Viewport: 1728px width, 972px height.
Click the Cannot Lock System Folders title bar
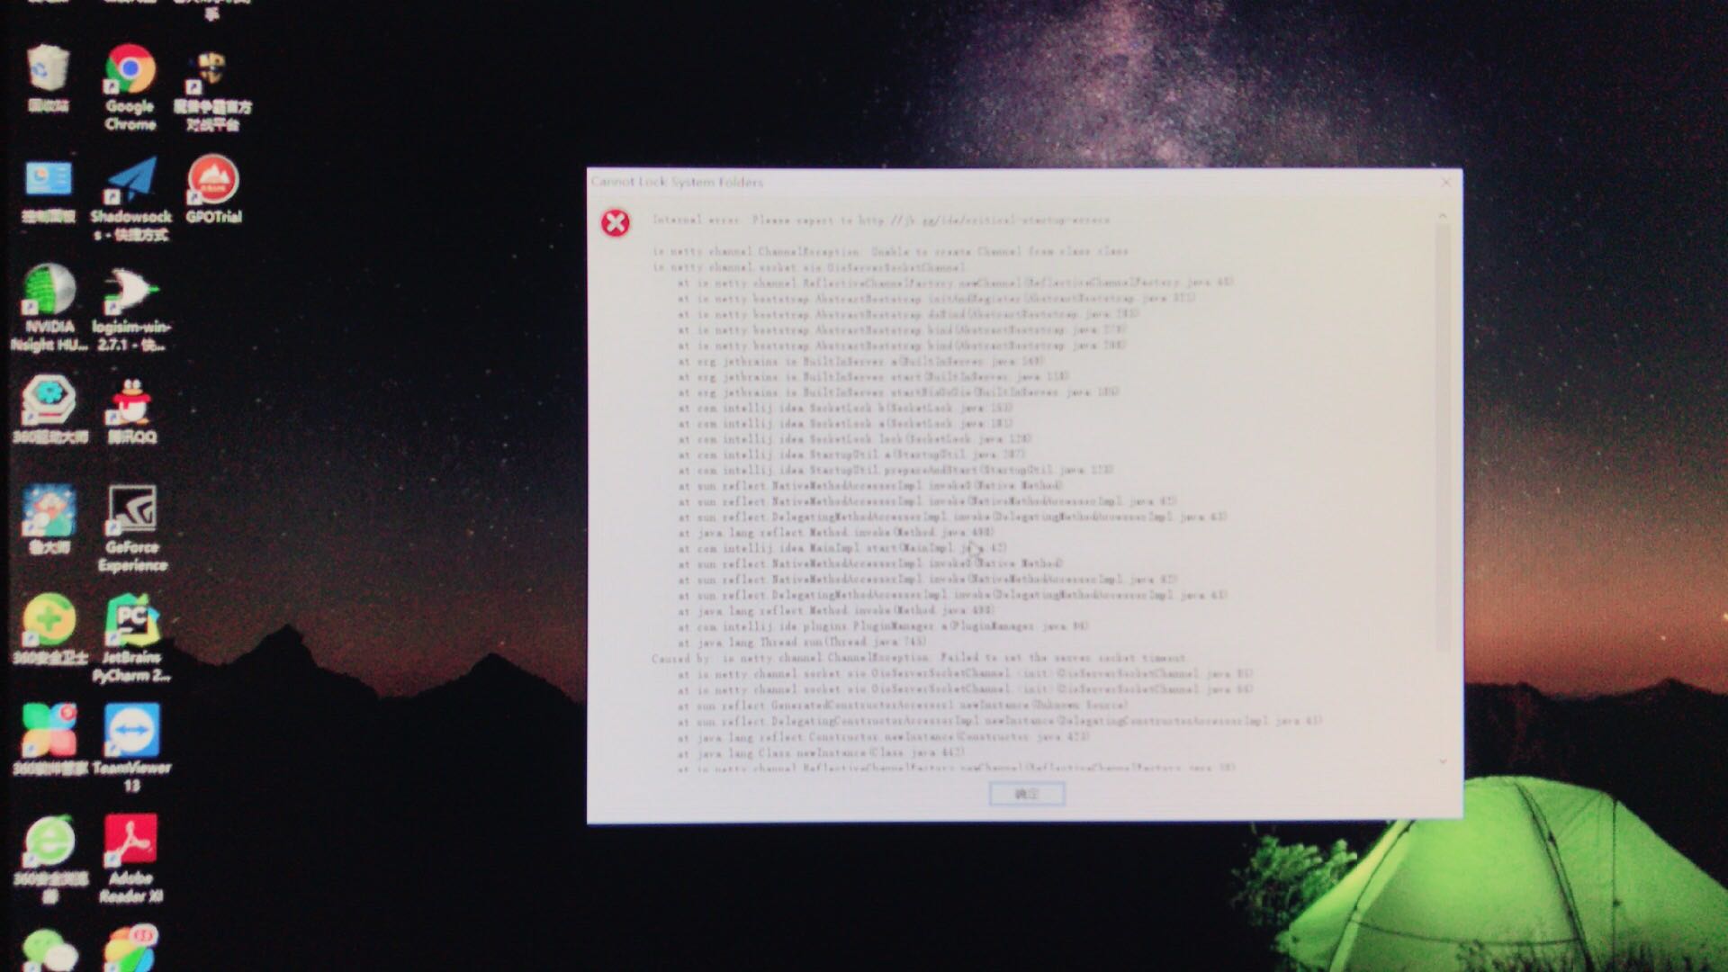[x=990, y=182]
